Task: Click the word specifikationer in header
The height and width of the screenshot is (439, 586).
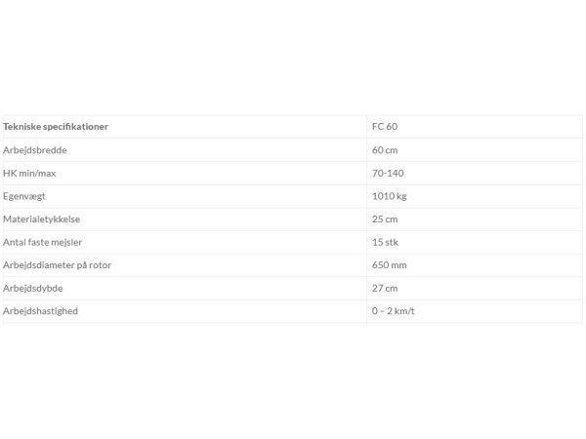Action: [76, 127]
